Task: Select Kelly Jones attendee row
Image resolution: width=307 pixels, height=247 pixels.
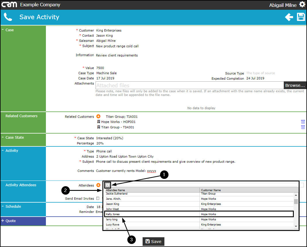Action: pos(199,214)
